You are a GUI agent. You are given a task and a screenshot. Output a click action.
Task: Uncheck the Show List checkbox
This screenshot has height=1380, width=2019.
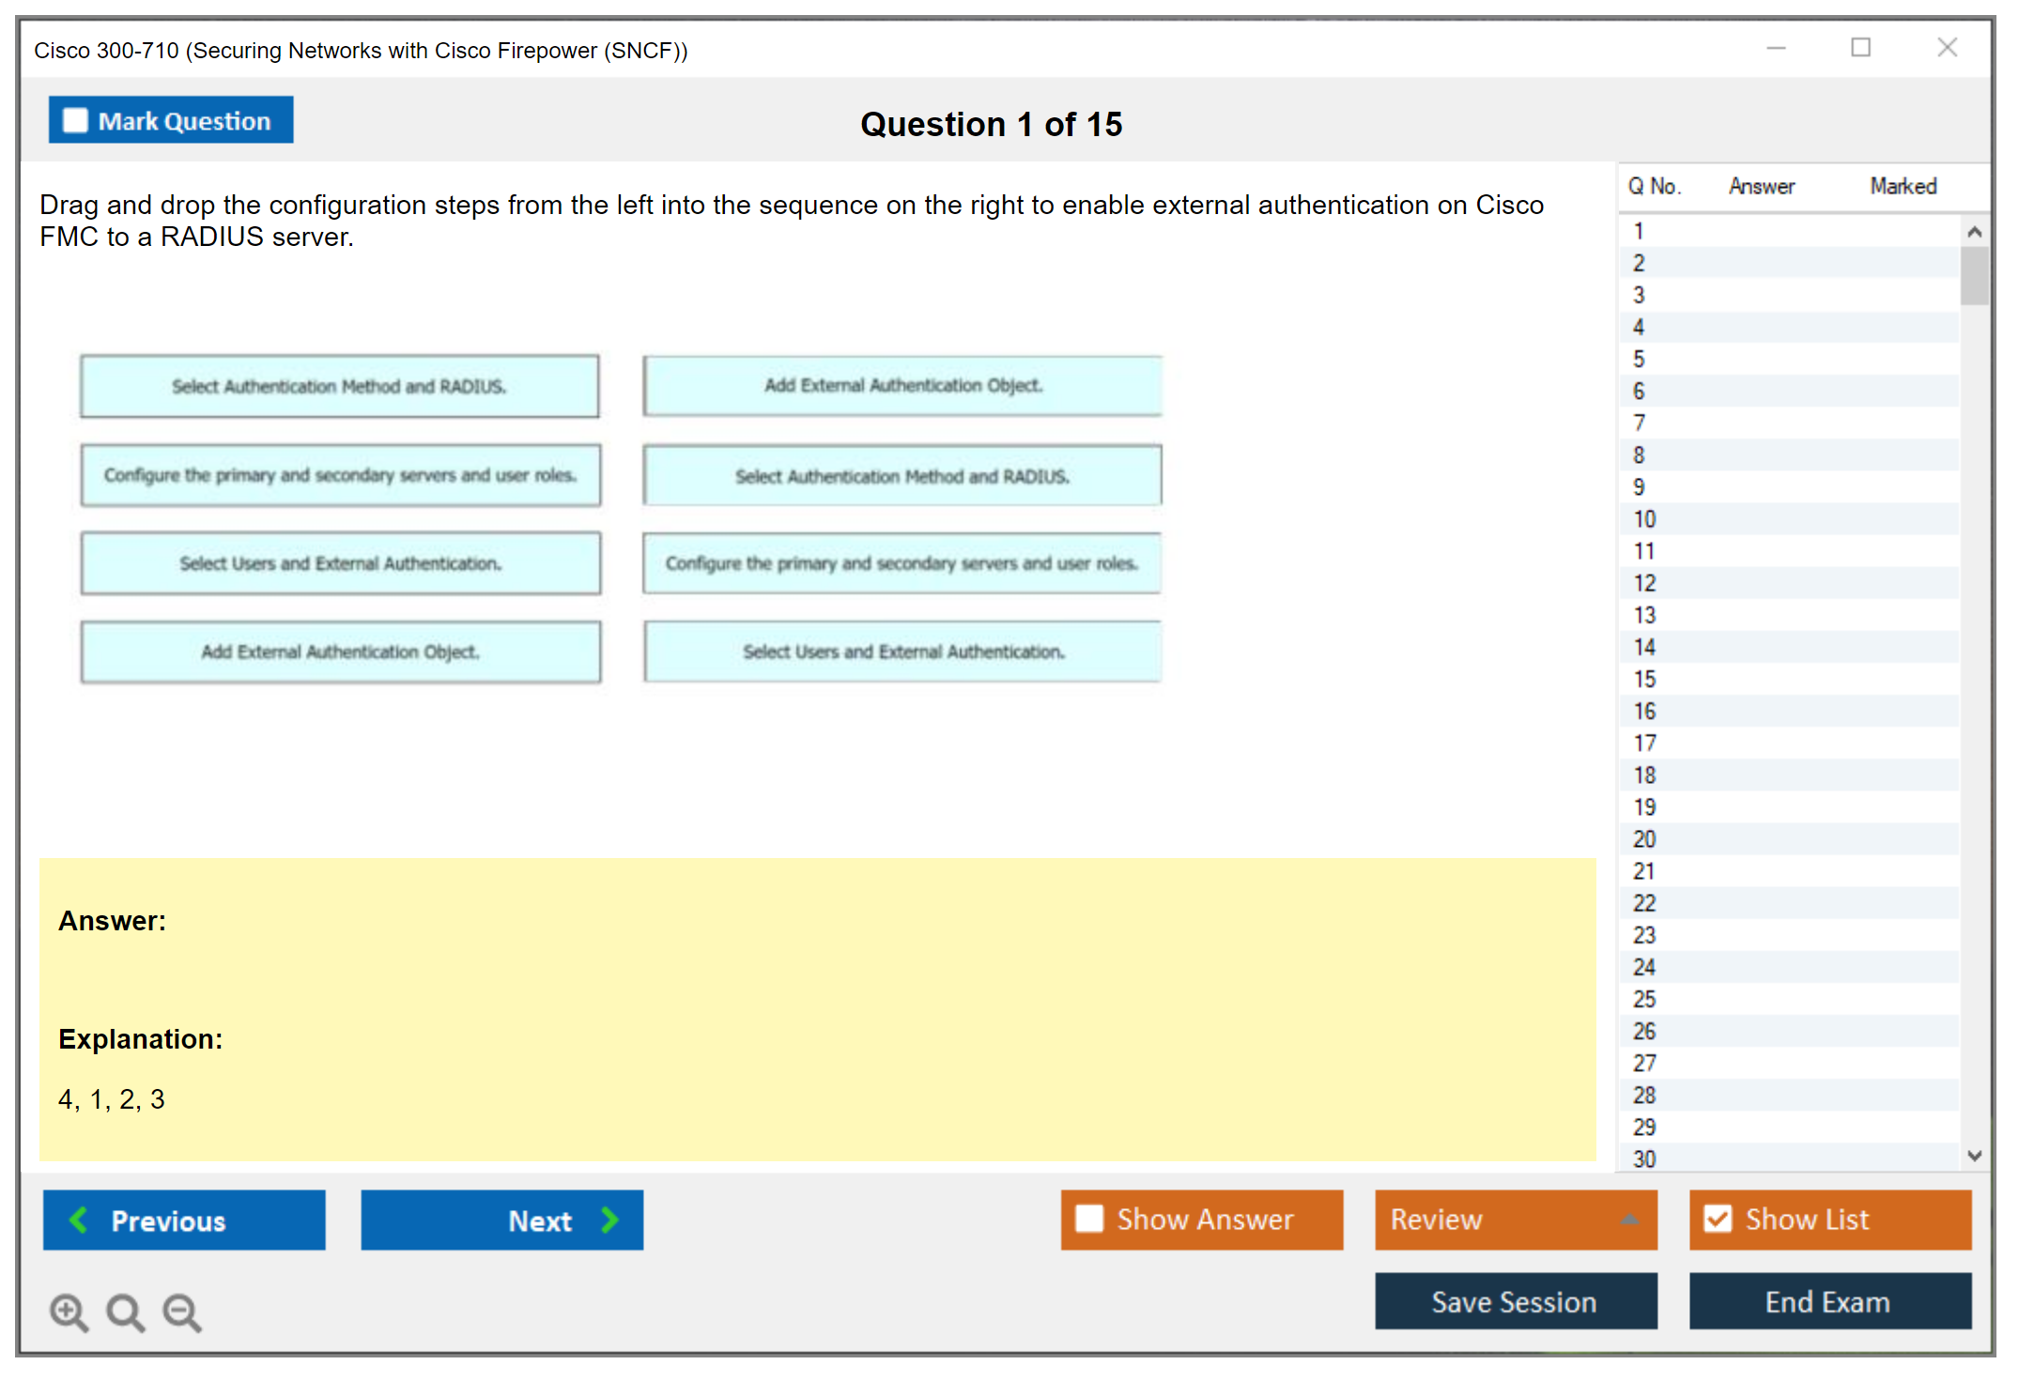[1718, 1219]
